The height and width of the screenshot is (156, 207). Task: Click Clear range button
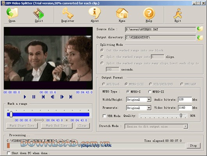coord(83,126)
